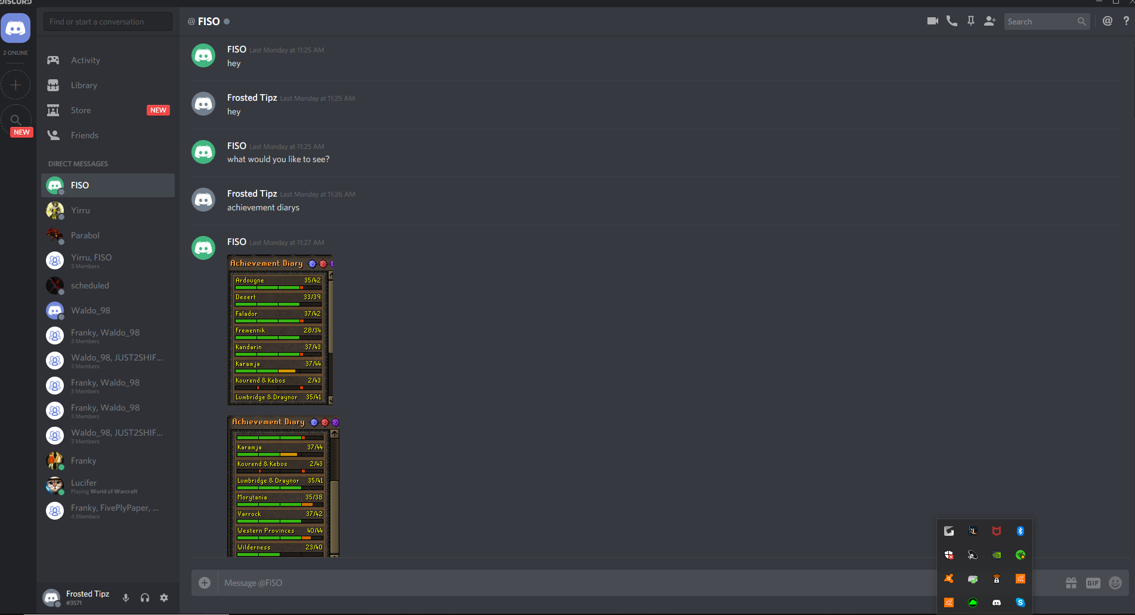Screen dimensions: 1135x615
Task: Click the Windows Security shield tray icon
Action: (x=949, y=555)
